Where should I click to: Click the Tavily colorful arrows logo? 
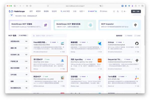pos(137,78)
